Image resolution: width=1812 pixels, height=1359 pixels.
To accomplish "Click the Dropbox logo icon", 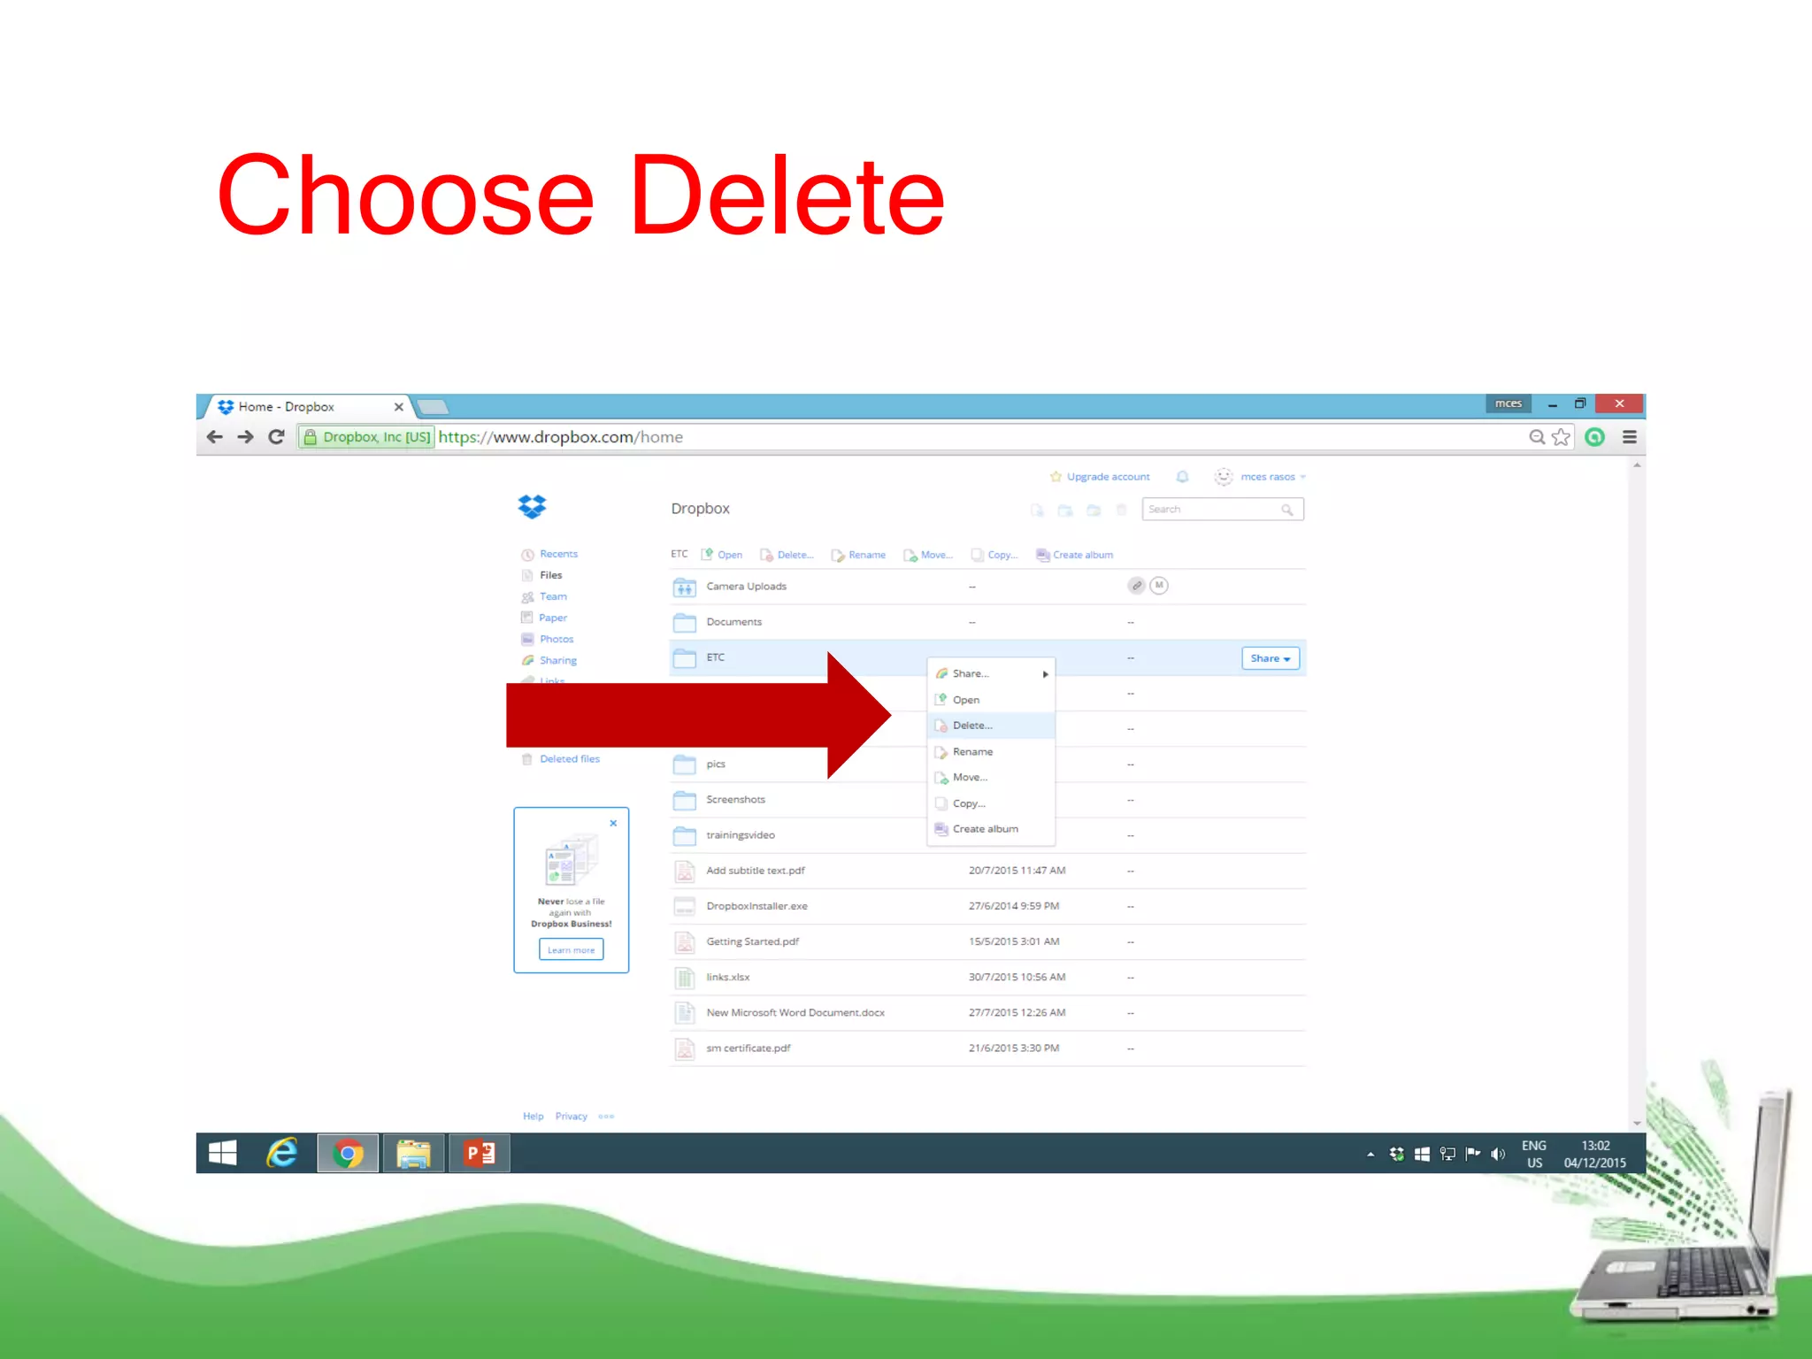I will tap(532, 507).
